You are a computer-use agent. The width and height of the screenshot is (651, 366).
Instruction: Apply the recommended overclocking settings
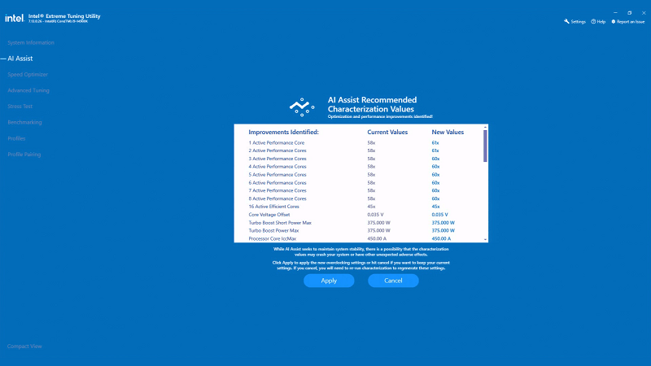pos(329,281)
